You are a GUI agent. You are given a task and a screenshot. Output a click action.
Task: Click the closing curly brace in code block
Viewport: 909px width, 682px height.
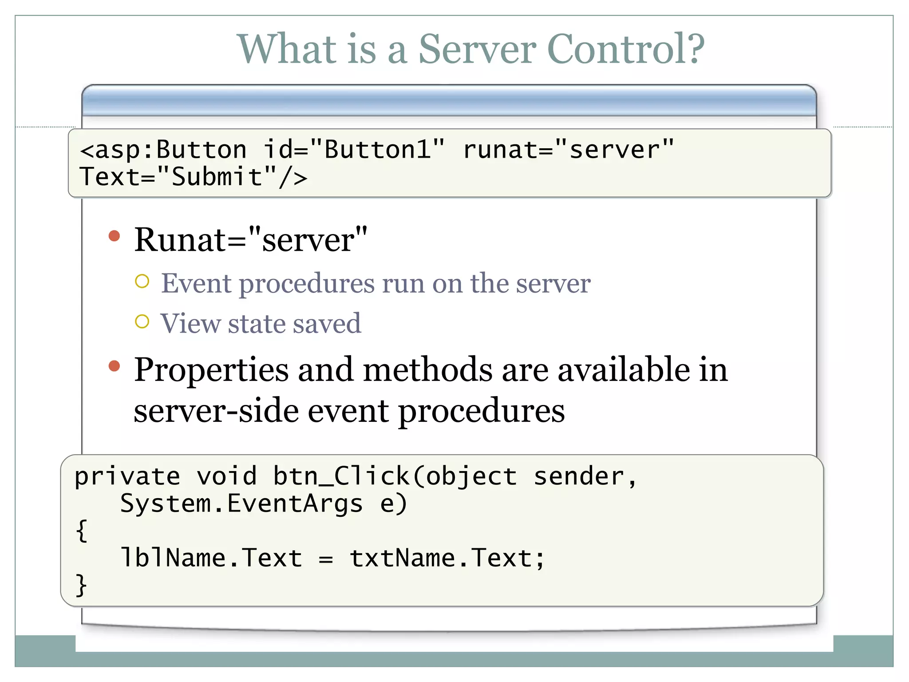pos(81,585)
